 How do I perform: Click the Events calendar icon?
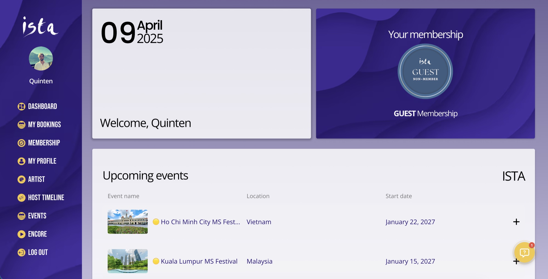pyautogui.click(x=21, y=216)
